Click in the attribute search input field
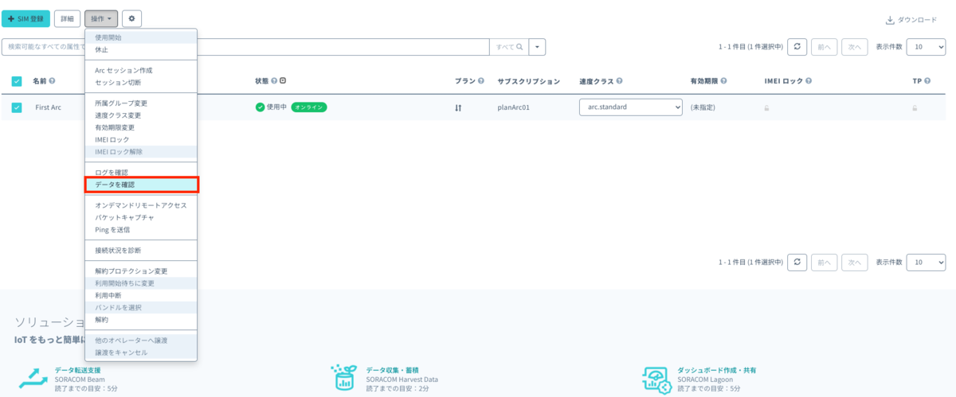 point(247,47)
